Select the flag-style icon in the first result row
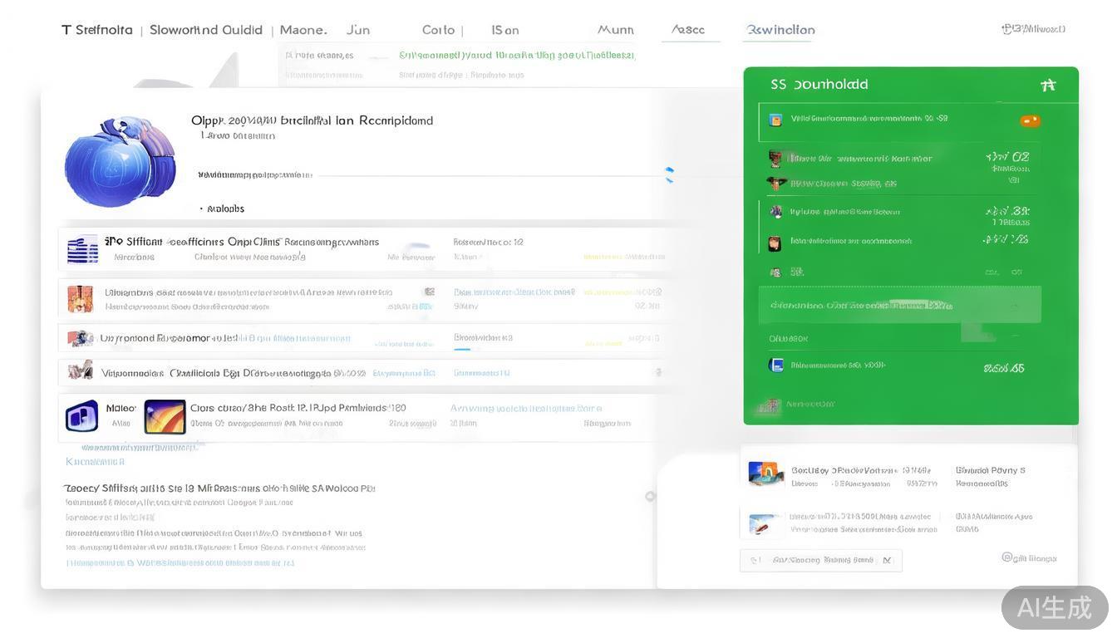Screen dimensions: 1117x638 point(83,247)
